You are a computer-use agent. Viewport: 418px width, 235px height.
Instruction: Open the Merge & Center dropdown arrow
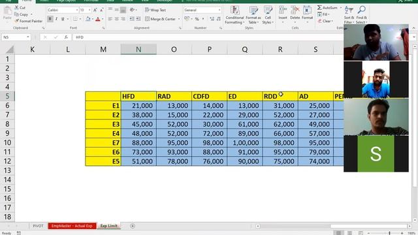click(179, 19)
